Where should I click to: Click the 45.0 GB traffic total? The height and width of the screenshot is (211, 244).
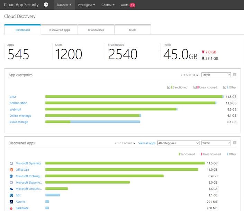click(x=180, y=54)
